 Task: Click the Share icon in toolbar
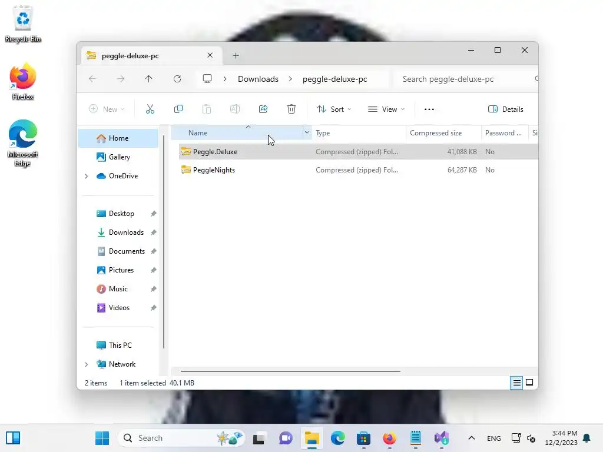coord(263,109)
